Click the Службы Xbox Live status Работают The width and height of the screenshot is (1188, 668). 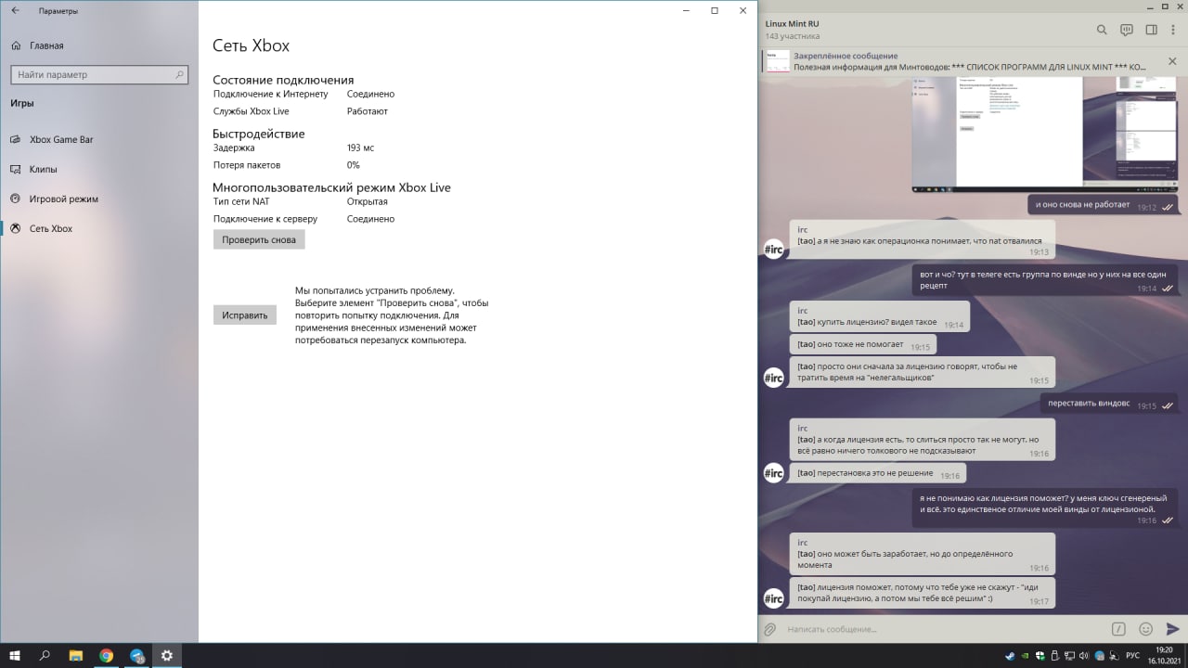tap(368, 111)
